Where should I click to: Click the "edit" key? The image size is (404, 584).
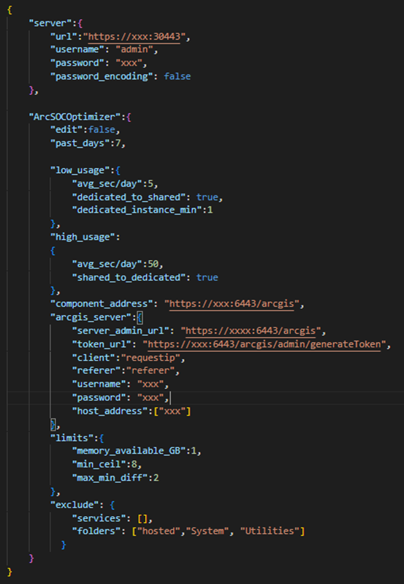click(67, 129)
